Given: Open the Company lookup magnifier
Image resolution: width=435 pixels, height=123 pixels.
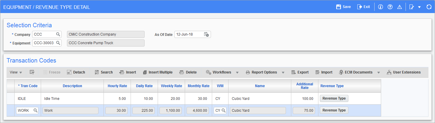Looking at the screenshot, I should click(58, 34).
